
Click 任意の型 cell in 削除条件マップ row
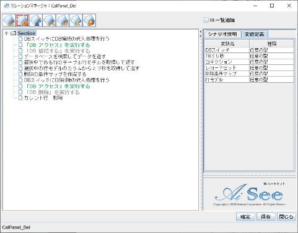coord(272,74)
